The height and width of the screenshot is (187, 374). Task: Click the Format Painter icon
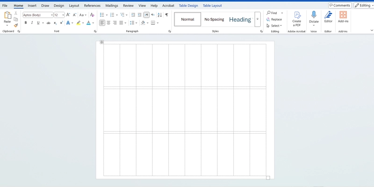pos(15,26)
